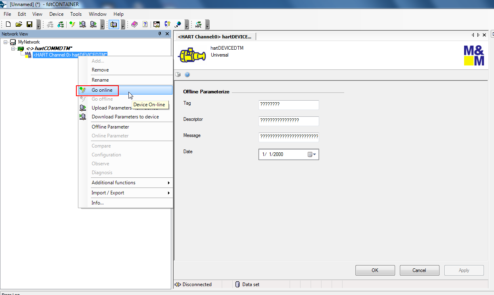494x295 pixels.
Task: Open the device toolbar options dropdown
Action: [103, 25]
